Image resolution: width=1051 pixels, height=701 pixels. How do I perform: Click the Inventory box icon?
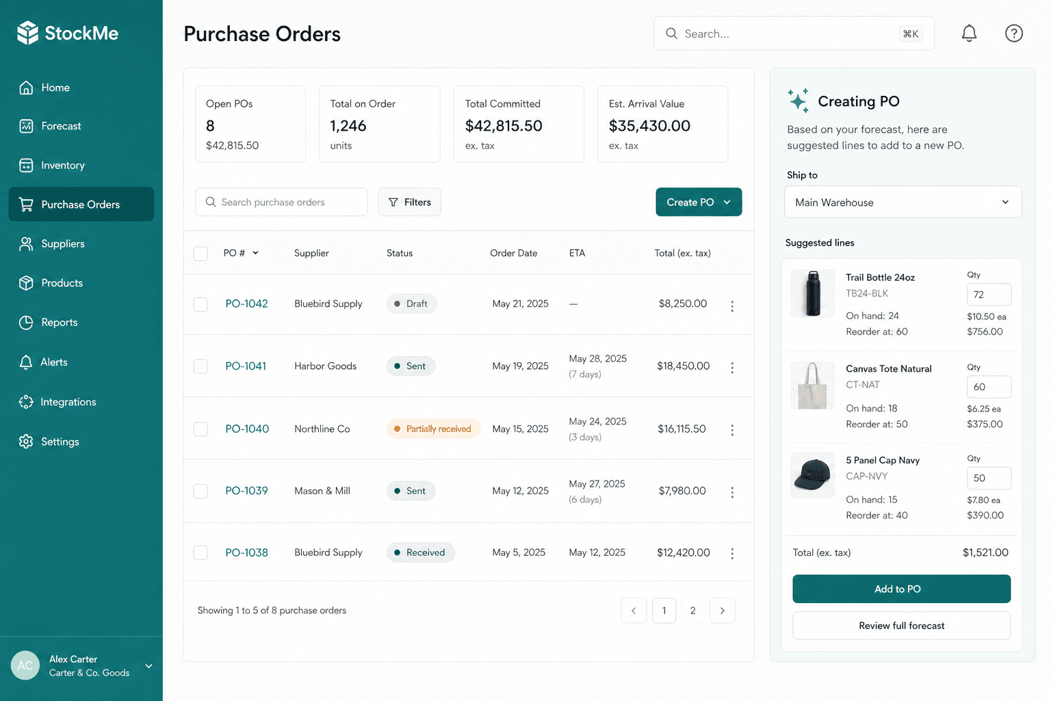pos(26,165)
